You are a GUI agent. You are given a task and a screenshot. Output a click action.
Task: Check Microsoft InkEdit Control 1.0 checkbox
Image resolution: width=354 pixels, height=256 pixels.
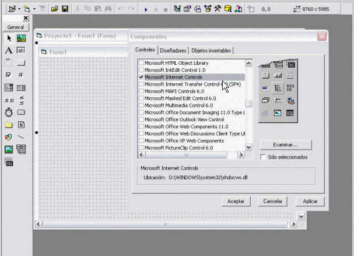(141, 70)
